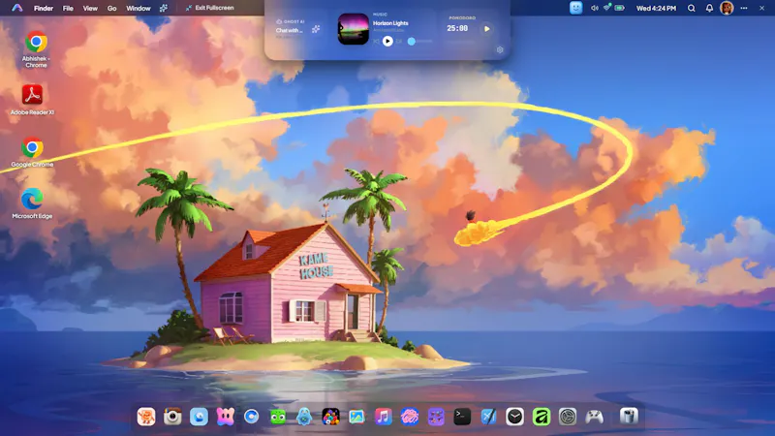The image size is (775, 436).
Task: Open the game controller dock app
Action: tap(594, 417)
